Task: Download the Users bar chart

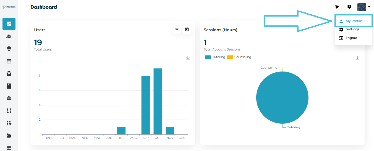Action: tap(188, 58)
